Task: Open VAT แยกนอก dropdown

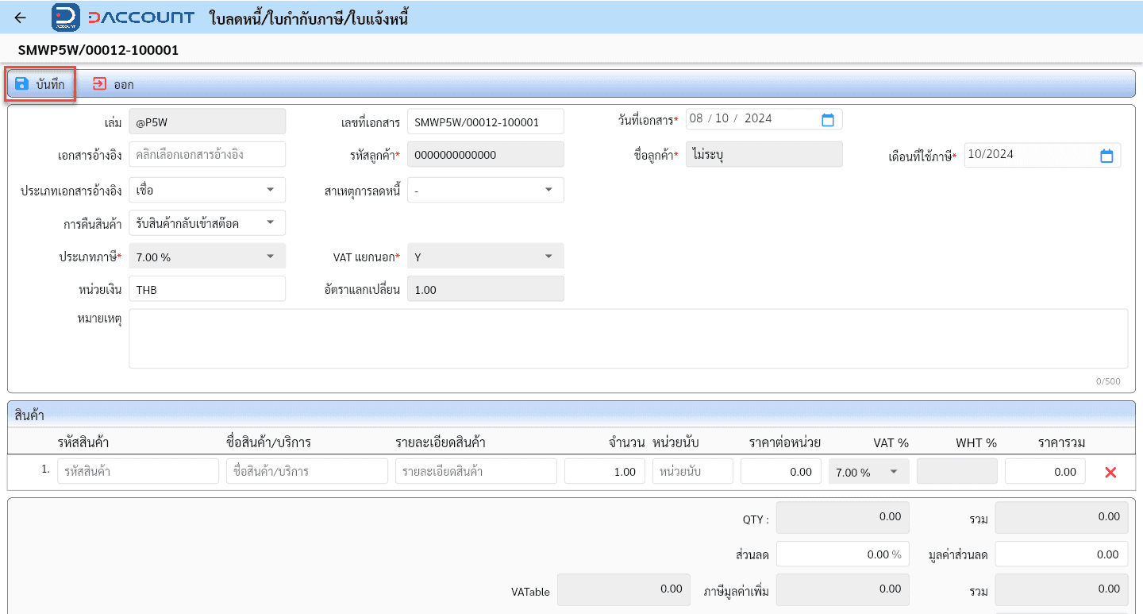Action: click(x=485, y=257)
